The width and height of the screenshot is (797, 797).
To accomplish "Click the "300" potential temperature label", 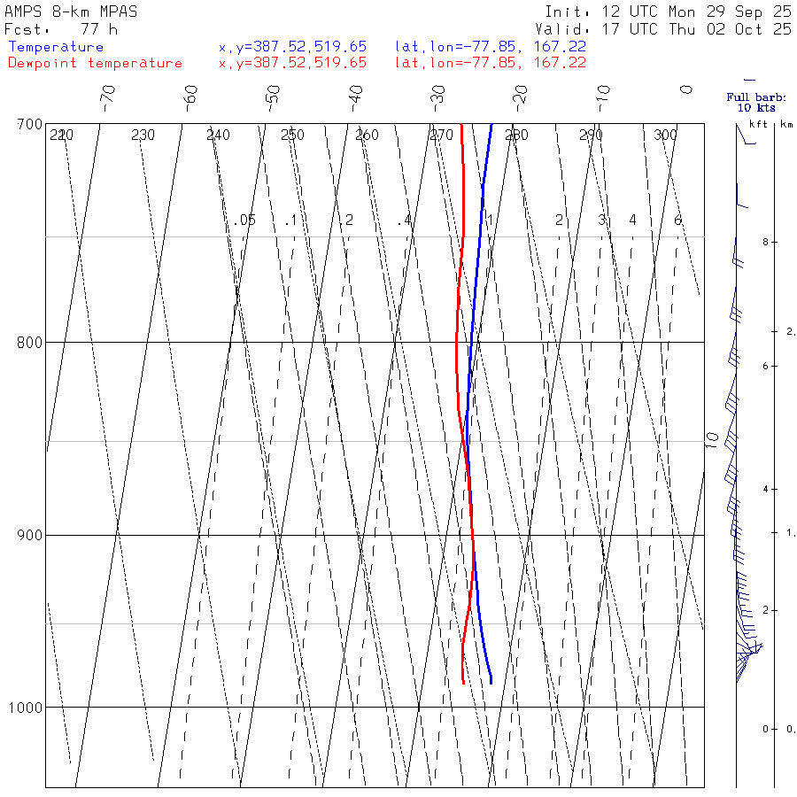I will 665,135.
